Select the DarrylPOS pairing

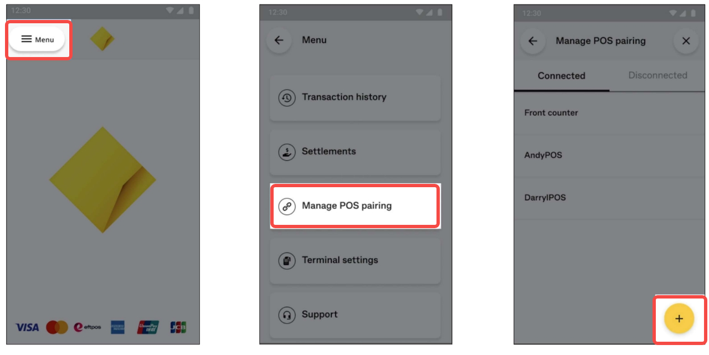(610, 198)
